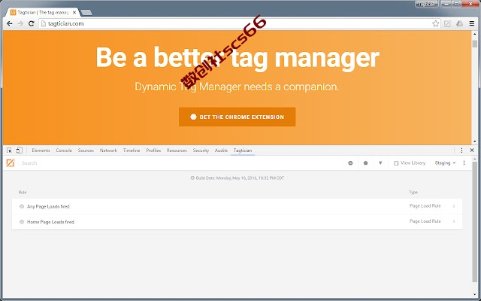Image resolution: width=481 pixels, height=301 pixels.
Task: Close the Tagtician browser tab
Action: click(x=74, y=13)
